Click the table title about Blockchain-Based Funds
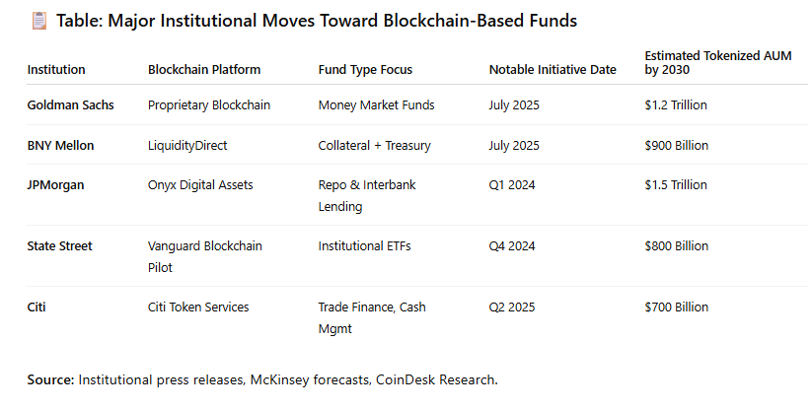Viewport: 812px width, 410px height. (317, 20)
